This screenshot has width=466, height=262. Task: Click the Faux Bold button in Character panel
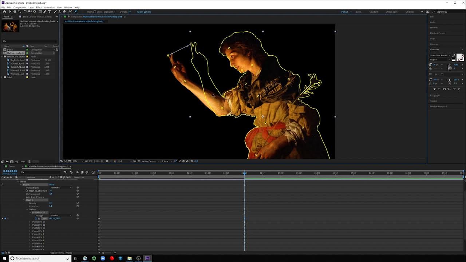click(435, 89)
